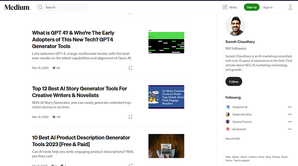Image resolution: width=298 pixels, height=166 pixels.
Task: Open the GPT 4 early adopters article
Action: [73, 40]
